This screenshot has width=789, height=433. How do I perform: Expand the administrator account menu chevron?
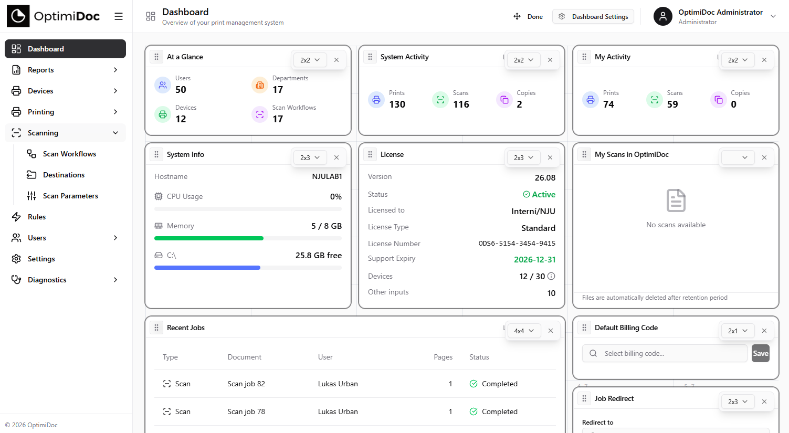point(773,16)
